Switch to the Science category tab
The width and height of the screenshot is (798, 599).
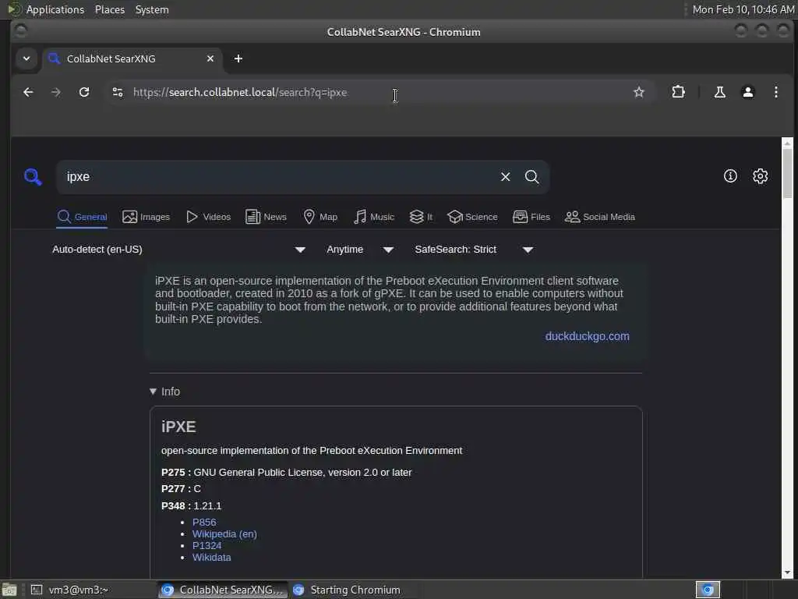pos(472,217)
